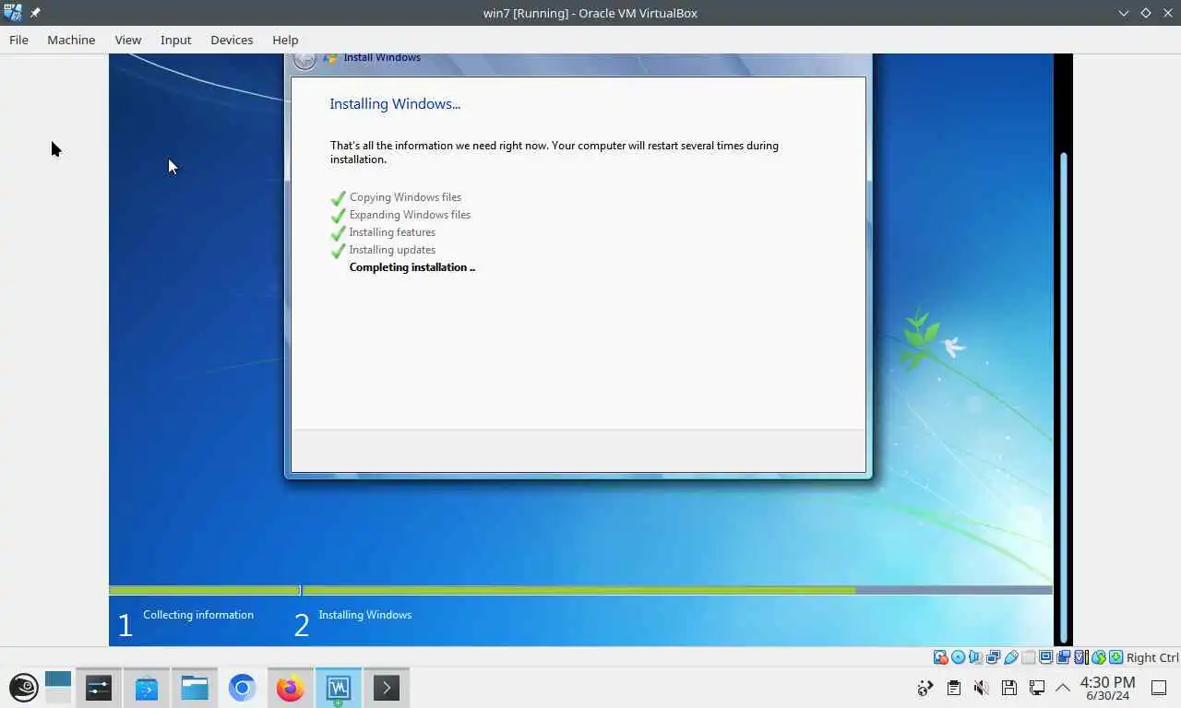
Task: Click the 'Install Windows' dialog title
Action: pos(382,58)
